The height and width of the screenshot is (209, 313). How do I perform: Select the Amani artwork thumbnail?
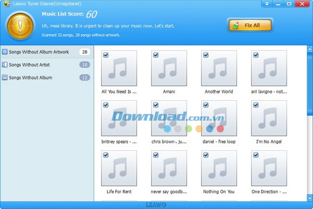coord(169,68)
